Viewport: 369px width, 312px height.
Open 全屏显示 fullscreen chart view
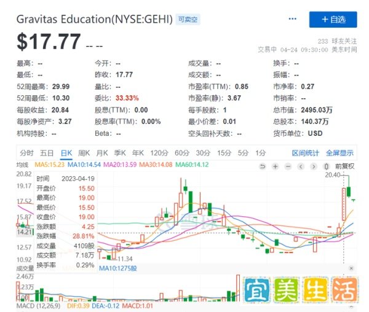[x=339, y=153]
